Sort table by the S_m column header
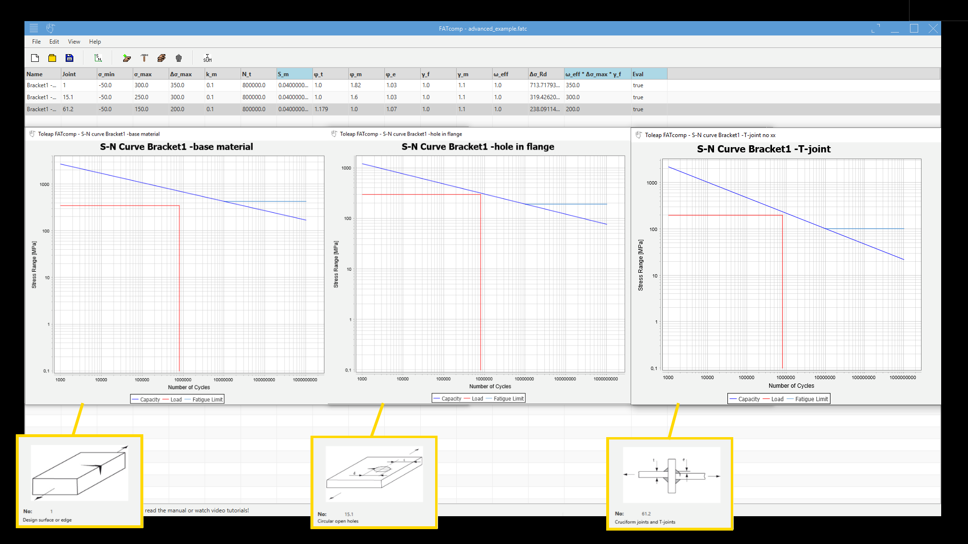Viewport: 968px width, 544px height. pos(294,74)
